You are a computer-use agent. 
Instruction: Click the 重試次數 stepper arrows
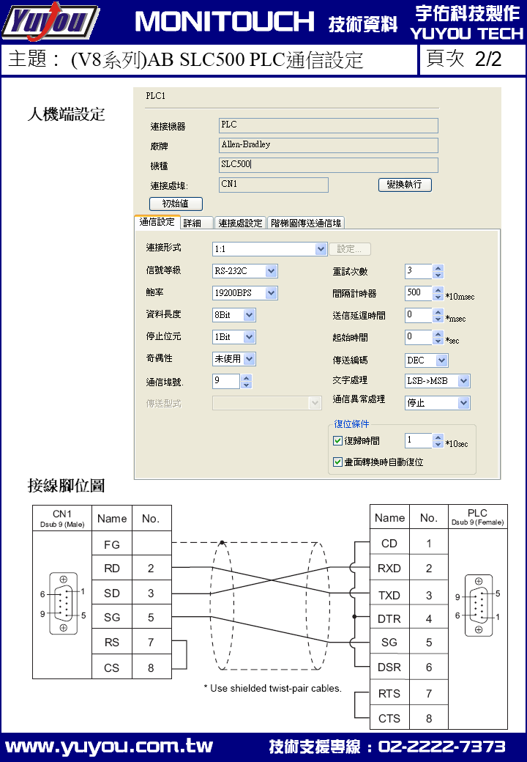click(438, 271)
